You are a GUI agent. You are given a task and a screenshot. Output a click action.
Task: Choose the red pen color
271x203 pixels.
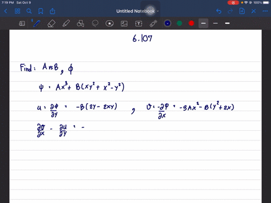pyautogui.click(x=191, y=23)
